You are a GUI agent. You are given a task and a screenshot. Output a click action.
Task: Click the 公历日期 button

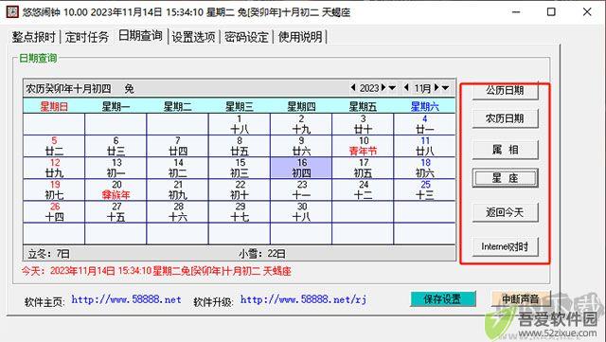pos(505,91)
